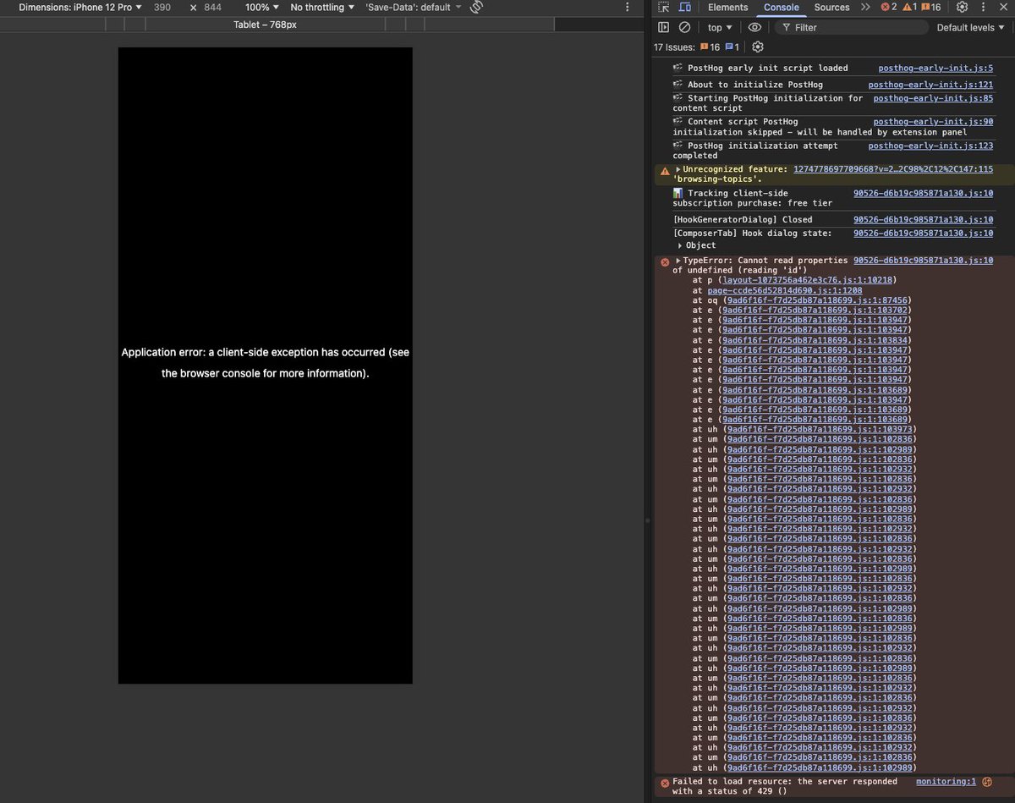Image resolution: width=1015 pixels, height=803 pixels.
Task: Focus the console Filter input
Action: [850, 27]
